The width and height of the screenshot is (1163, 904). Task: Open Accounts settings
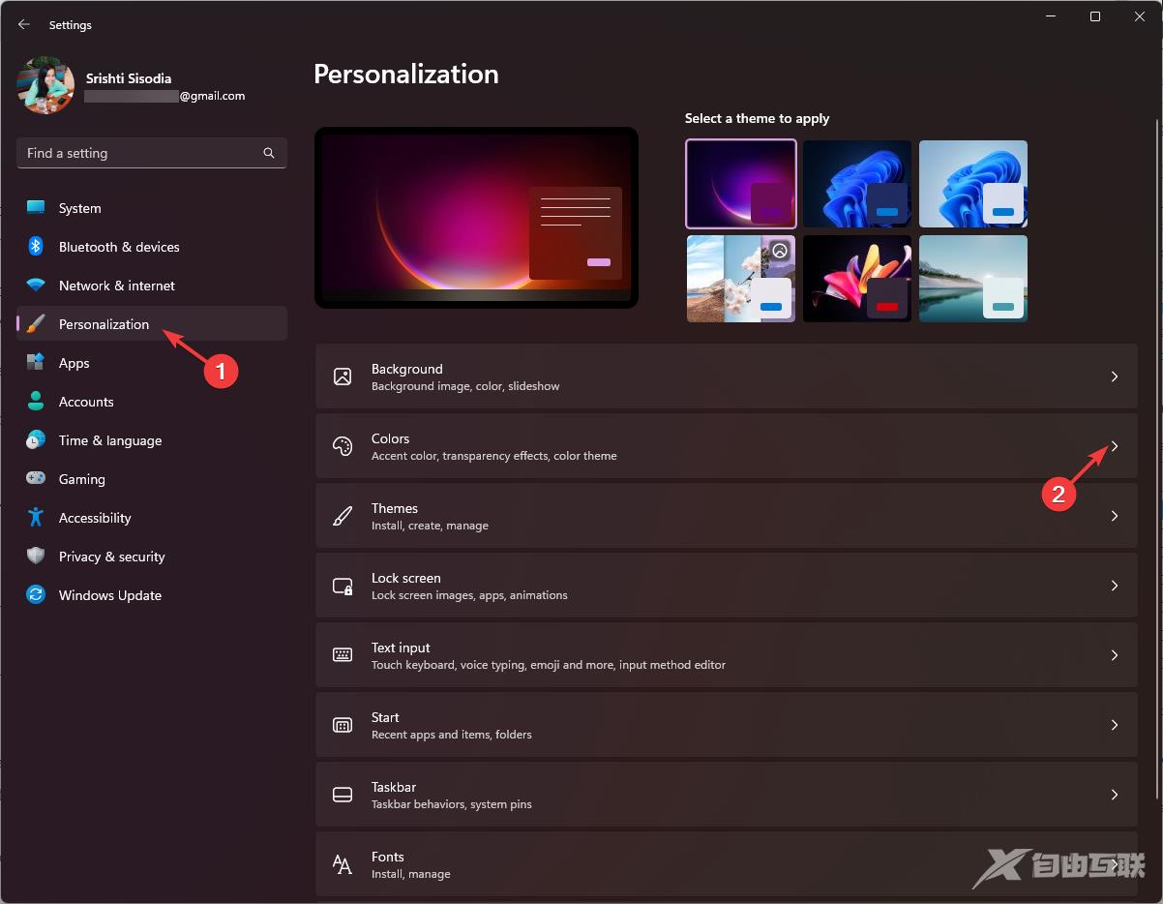tap(152, 402)
